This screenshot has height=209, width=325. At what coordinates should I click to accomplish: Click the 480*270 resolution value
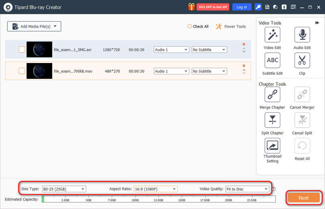point(113,71)
